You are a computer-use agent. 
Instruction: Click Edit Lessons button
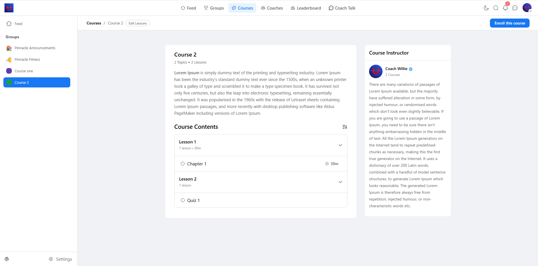[137, 23]
